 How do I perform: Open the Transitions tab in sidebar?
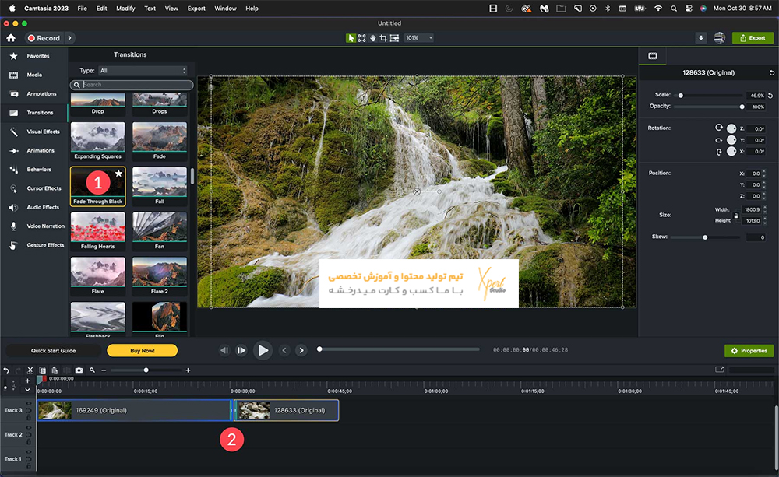point(33,113)
